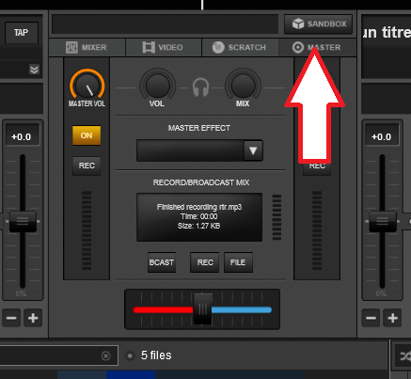Image resolution: width=411 pixels, height=379 pixels.
Task: Expand the double chevron below TAP
Action: coord(34,70)
